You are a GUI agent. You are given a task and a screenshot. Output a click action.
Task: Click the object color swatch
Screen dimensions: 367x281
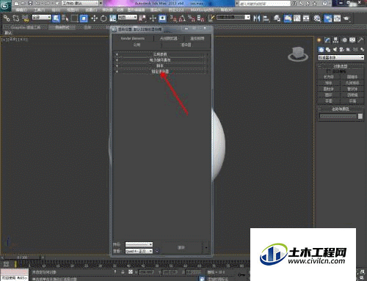(360, 117)
